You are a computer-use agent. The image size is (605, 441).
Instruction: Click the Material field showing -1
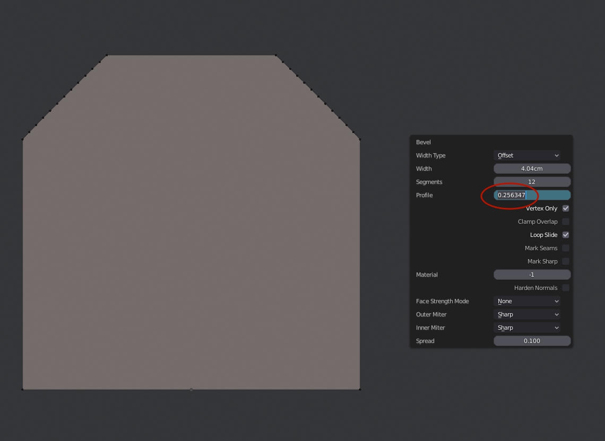tap(532, 275)
